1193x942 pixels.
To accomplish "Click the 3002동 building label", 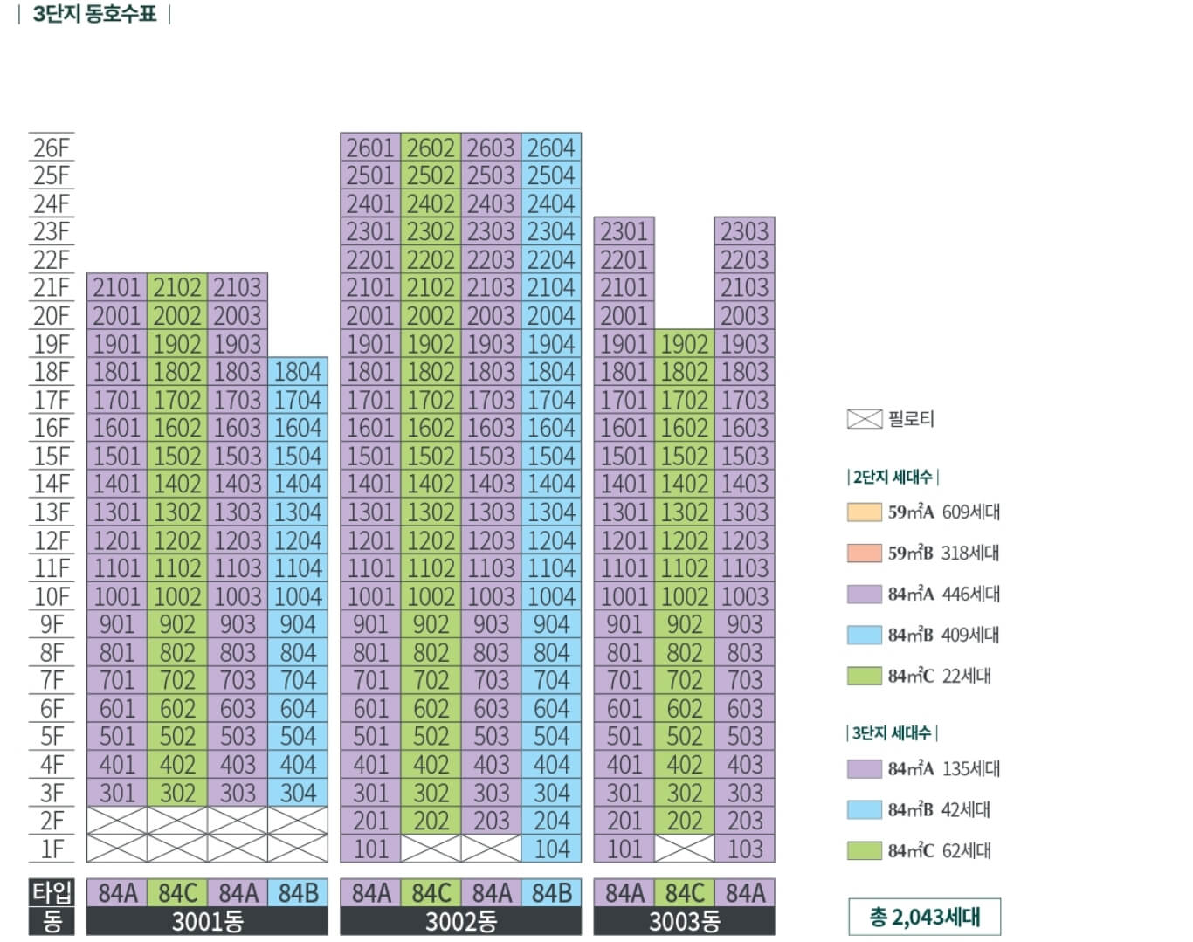I will click(461, 921).
